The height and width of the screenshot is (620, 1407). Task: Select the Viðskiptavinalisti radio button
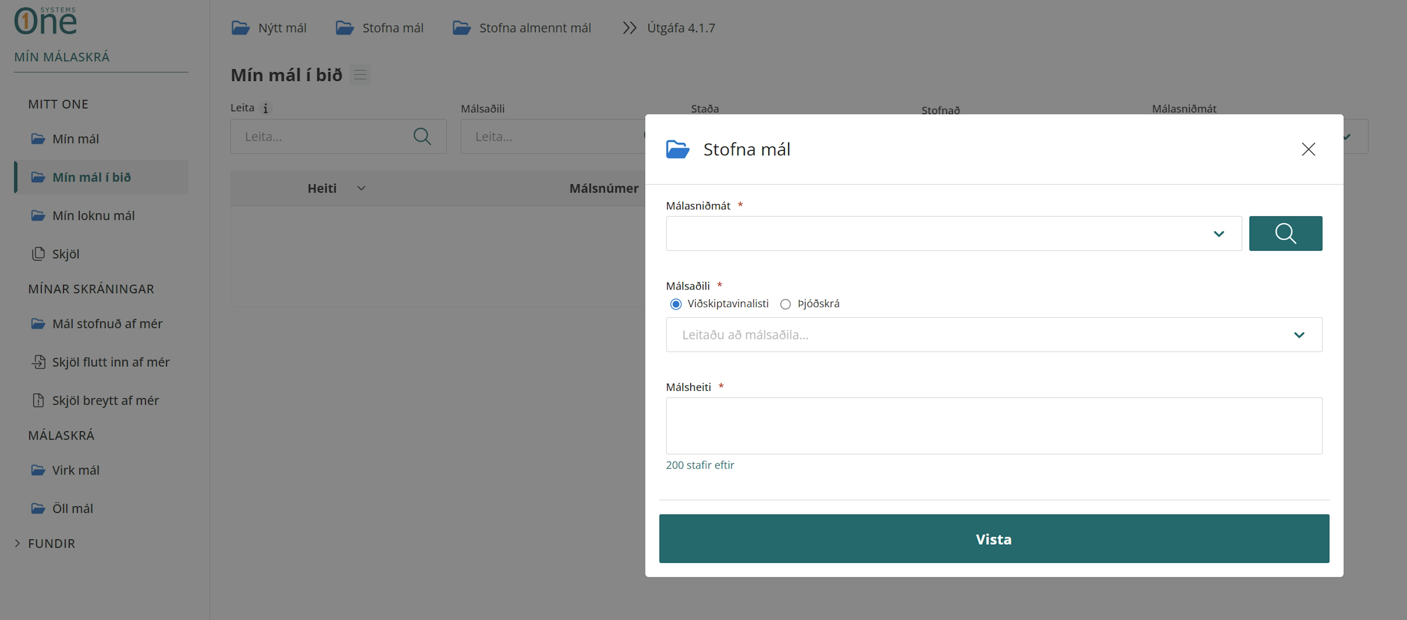point(676,304)
